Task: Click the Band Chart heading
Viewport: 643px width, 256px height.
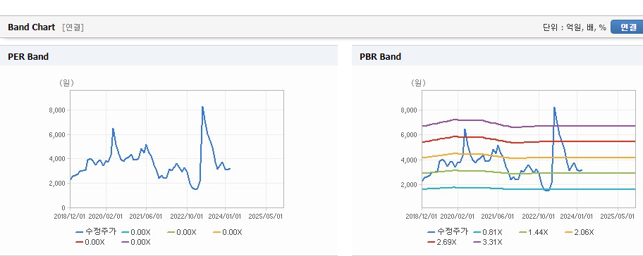Action: (31, 27)
